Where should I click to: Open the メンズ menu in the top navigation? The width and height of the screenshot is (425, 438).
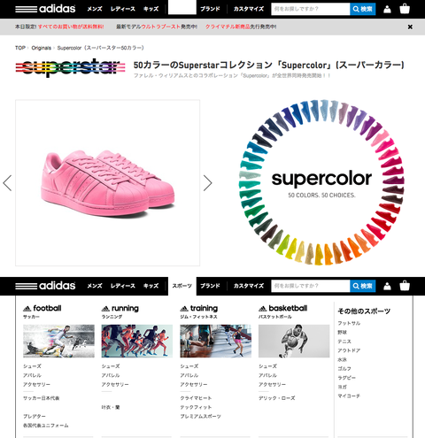point(95,9)
